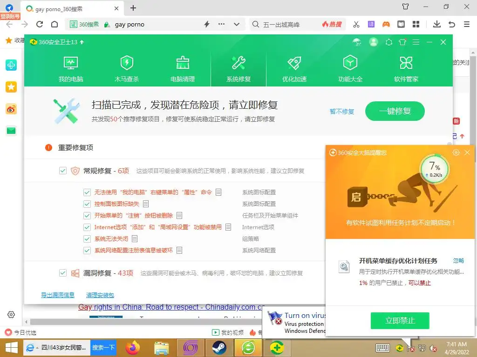Switch to 木马查杀 tab
This screenshot has width=477, height=357.
(x=127, y=69)
